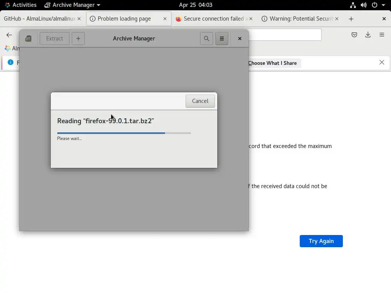Screen dimensions: 391x293
Task: Open the Firefox downloads panel
Action: (368, 35)
